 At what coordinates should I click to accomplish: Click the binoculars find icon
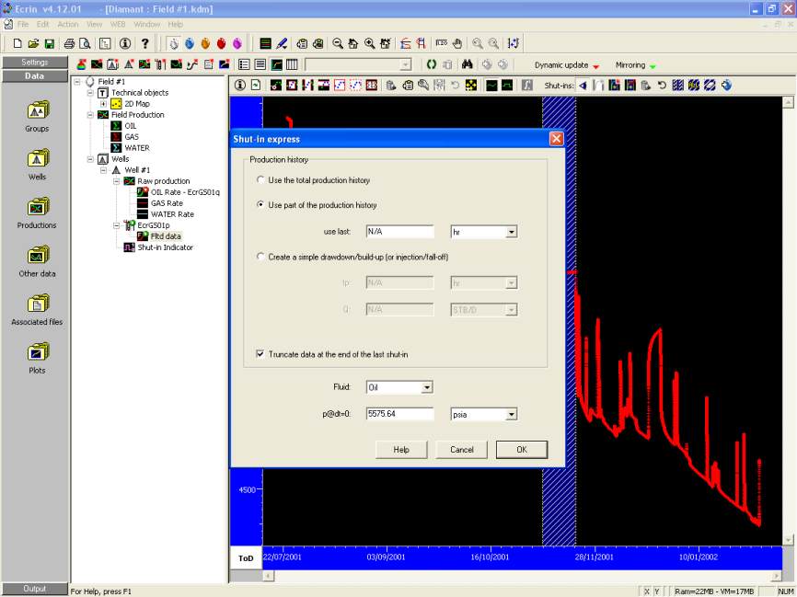click(x=468, y=64)
